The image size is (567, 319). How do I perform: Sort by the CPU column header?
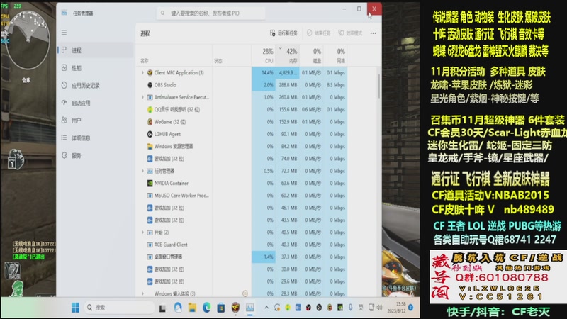pyautogui.click(x=264, y=55)
